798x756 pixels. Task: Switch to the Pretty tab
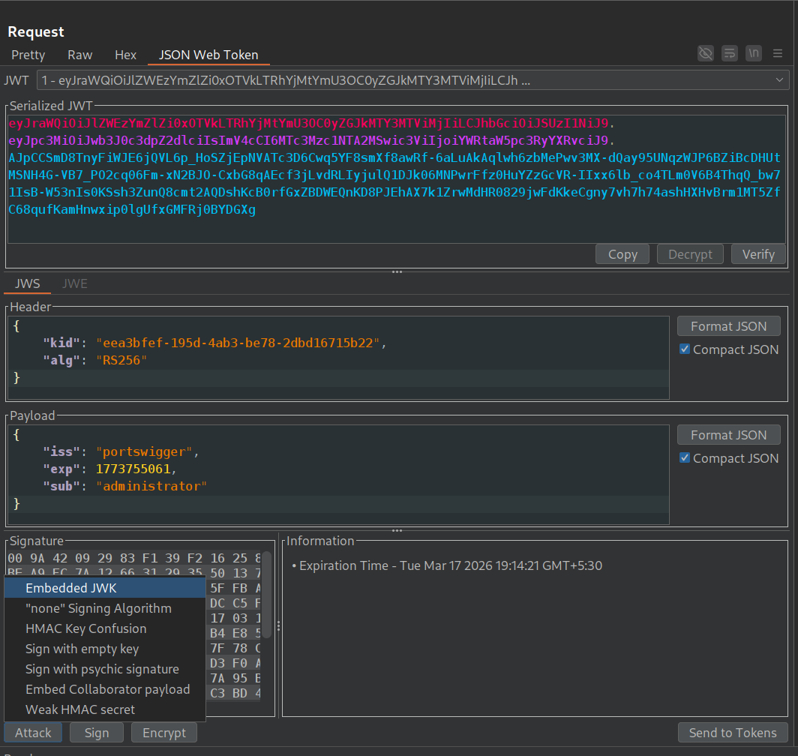[28, 55]
